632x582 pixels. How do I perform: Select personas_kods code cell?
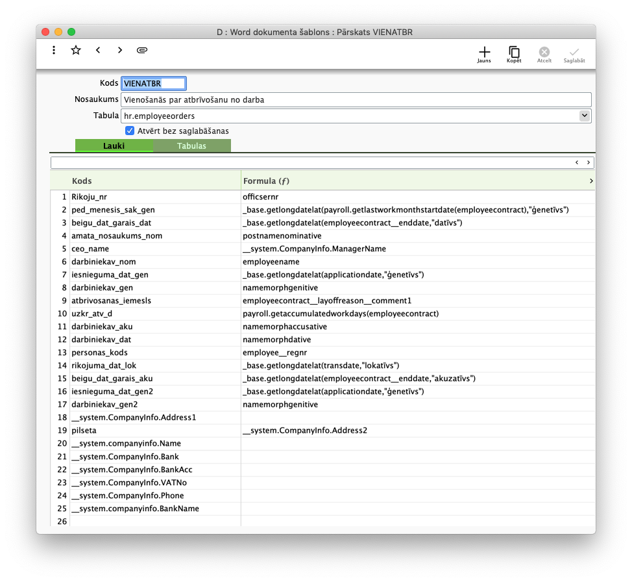coord(155,352)
